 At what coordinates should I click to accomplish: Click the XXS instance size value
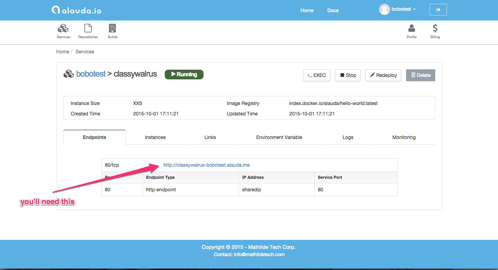click(x=138, y=103)
